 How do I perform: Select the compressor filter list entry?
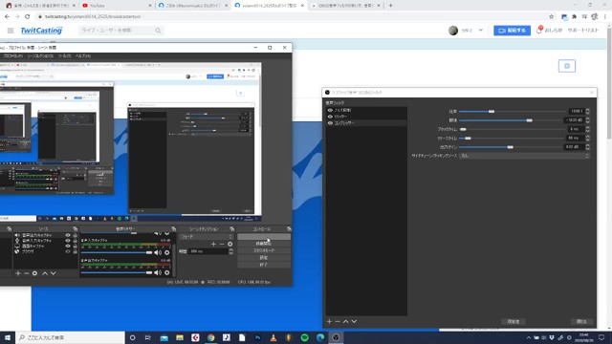coord(366,123)
